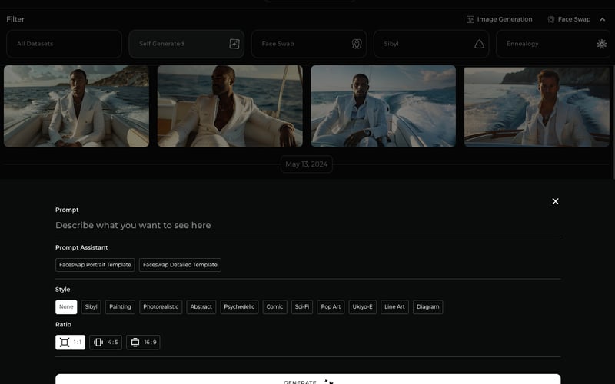Select the Sibyl style option
615x384 pixels.
[91, 306]
